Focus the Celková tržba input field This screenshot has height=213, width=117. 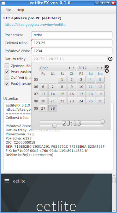click(72, 43)
